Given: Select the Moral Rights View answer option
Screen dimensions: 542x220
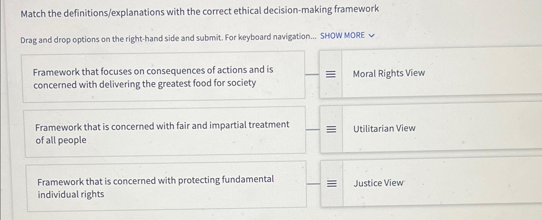Looking at the screenshot, I should (389, 74).
